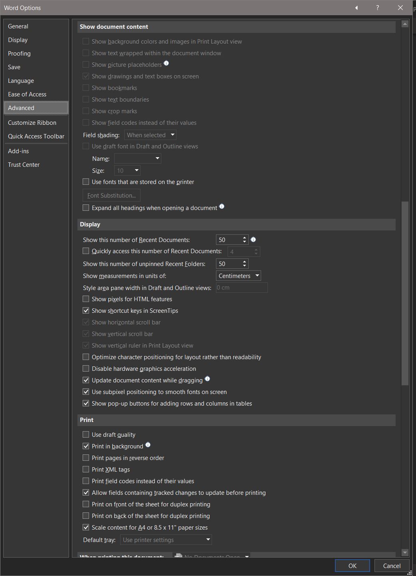This screenshot has width=416, height=576.
Task: Click the vertical scrollbar thumb
Action: pyautogui.click(x=405, y=293)
